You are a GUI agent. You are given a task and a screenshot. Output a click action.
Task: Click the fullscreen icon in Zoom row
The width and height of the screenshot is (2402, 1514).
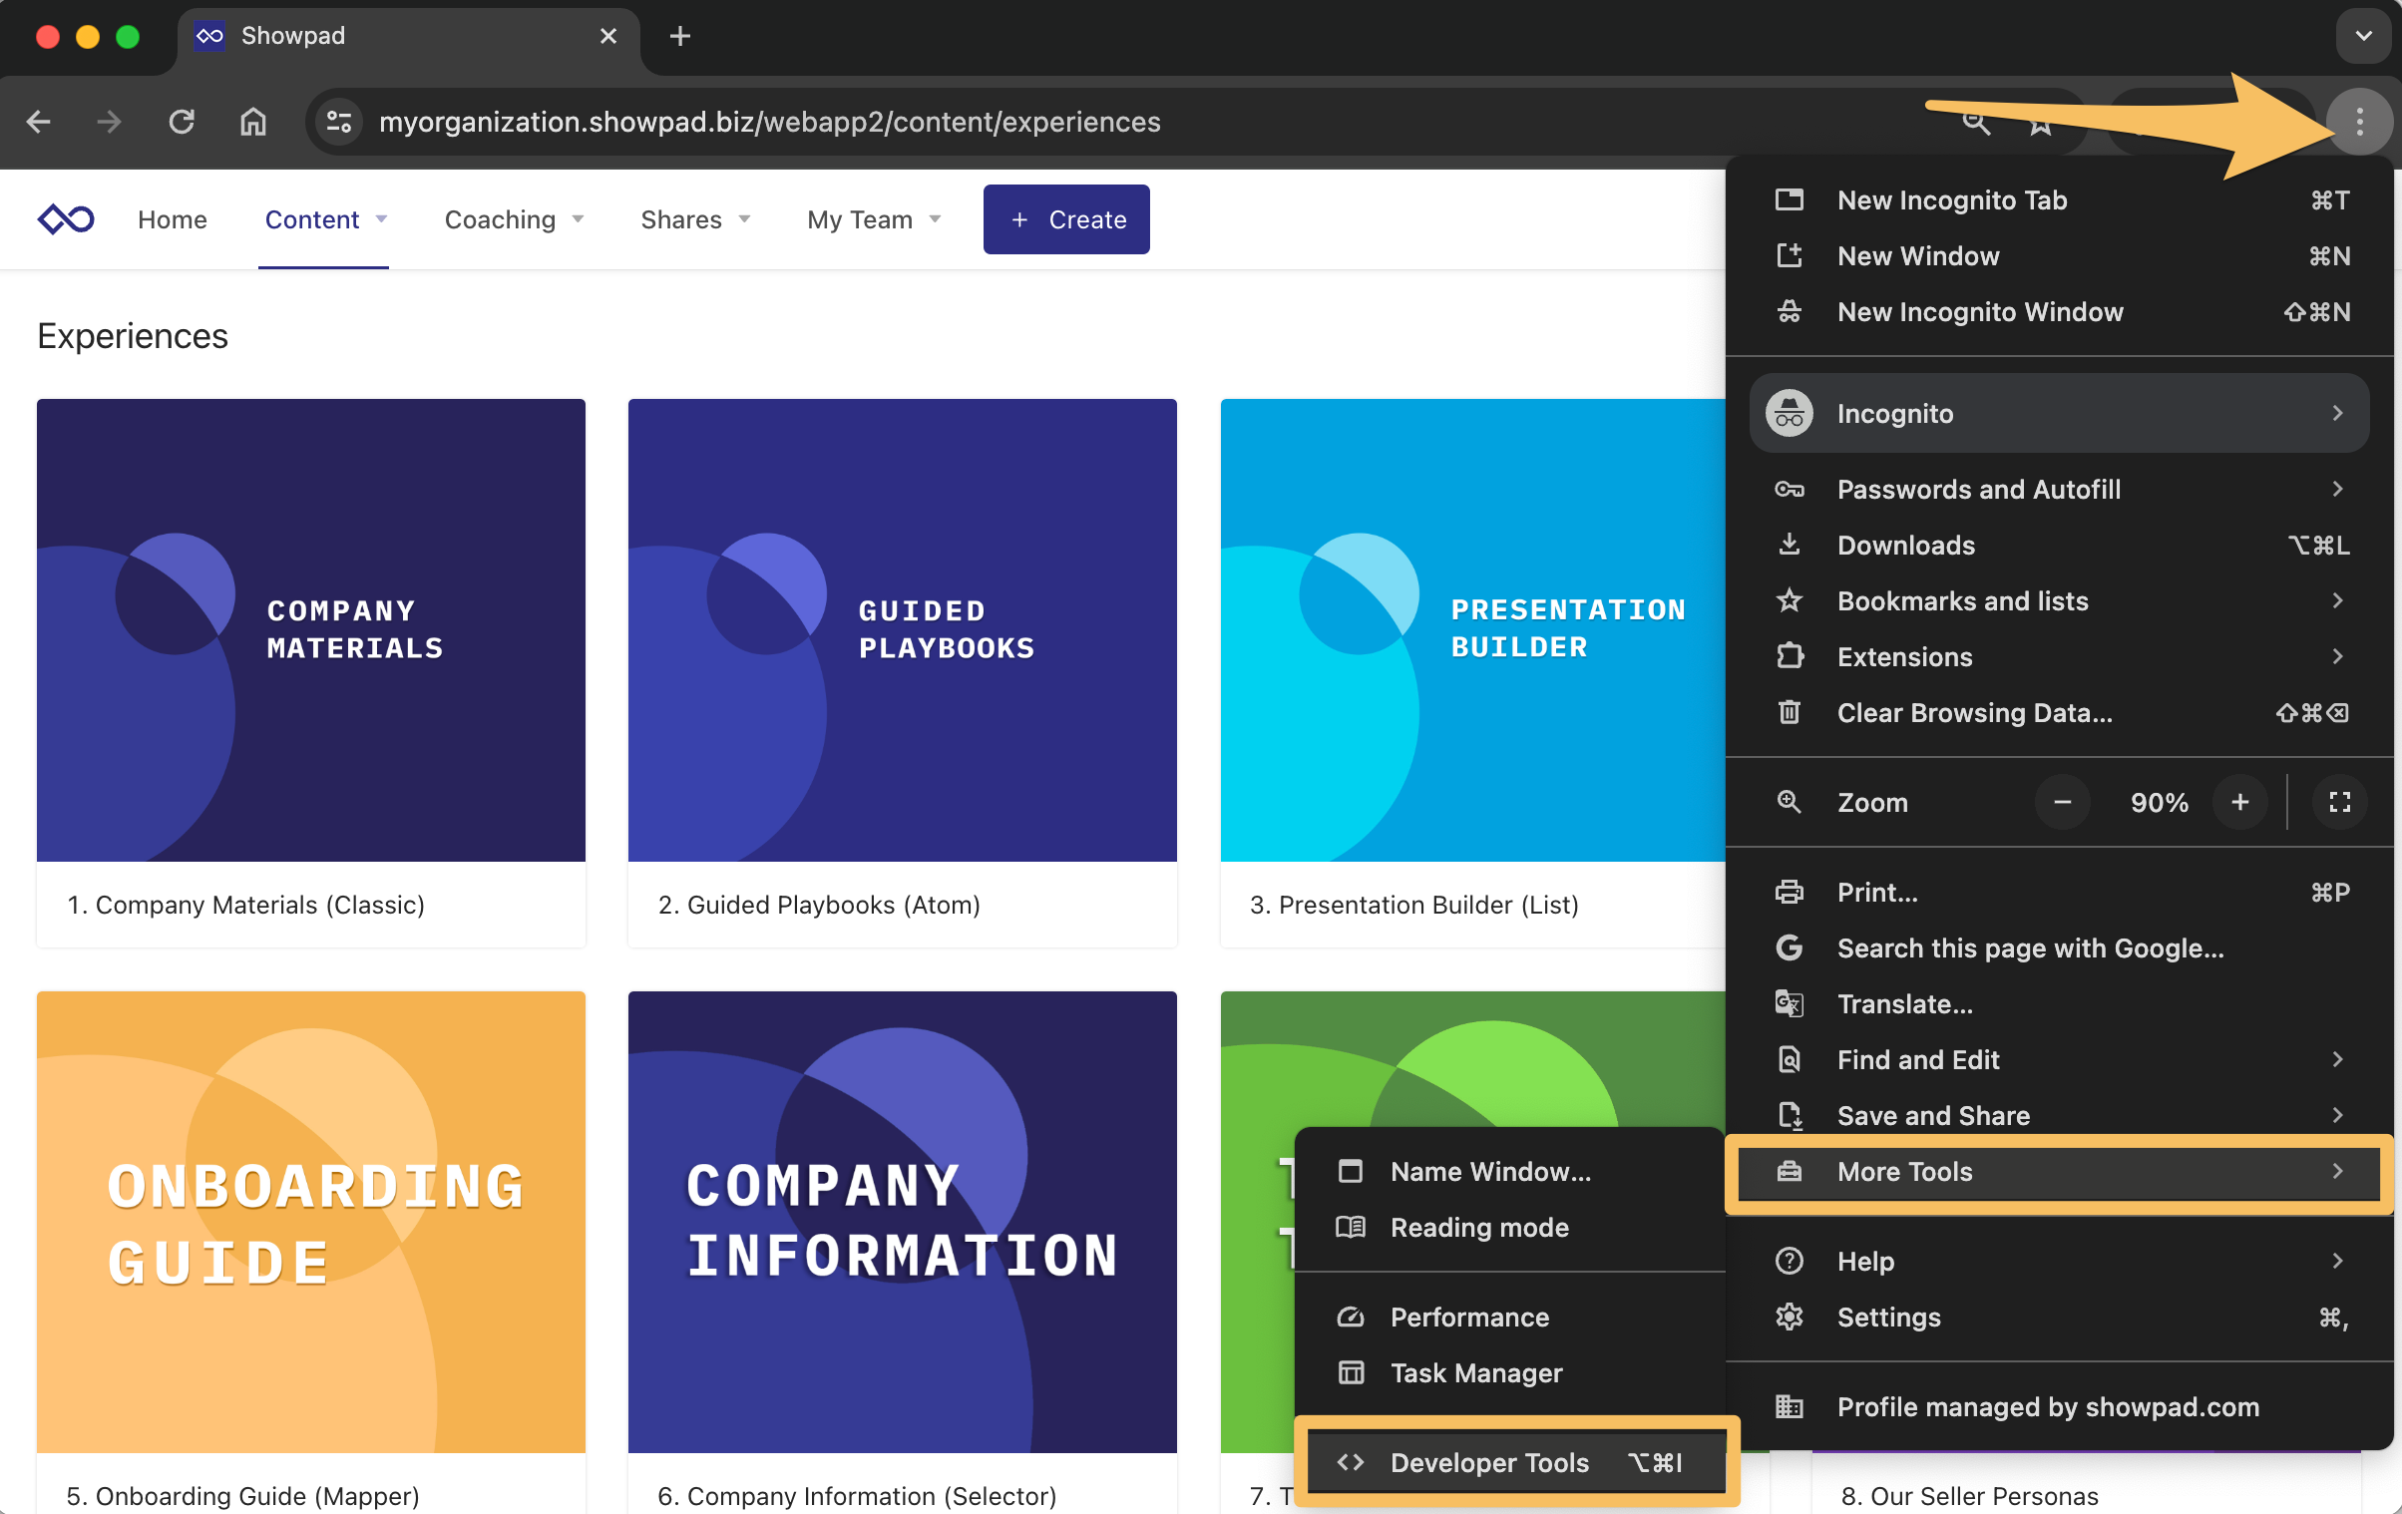2340,803
